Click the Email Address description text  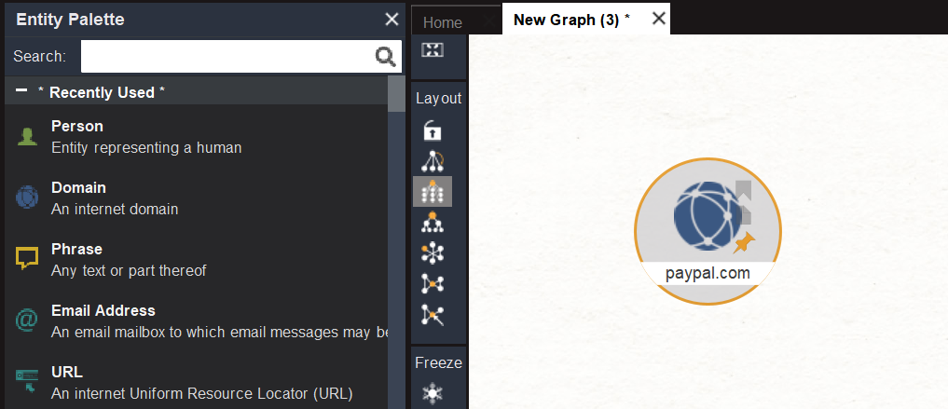[x=219, y=333]
